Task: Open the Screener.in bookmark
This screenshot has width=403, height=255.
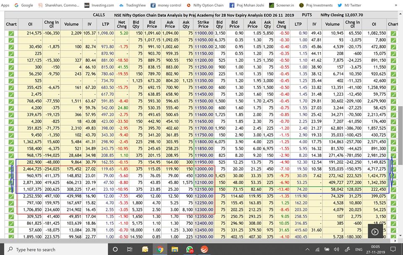Action: coord(272,5)
